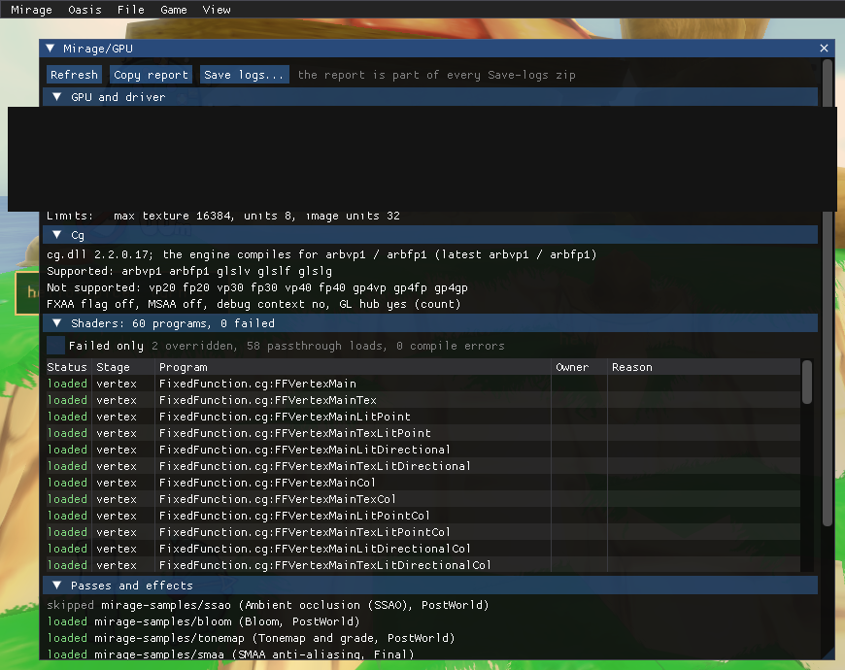Collapse the Cg section
Viewport: 845px width, 670px height.
[430, 235]
